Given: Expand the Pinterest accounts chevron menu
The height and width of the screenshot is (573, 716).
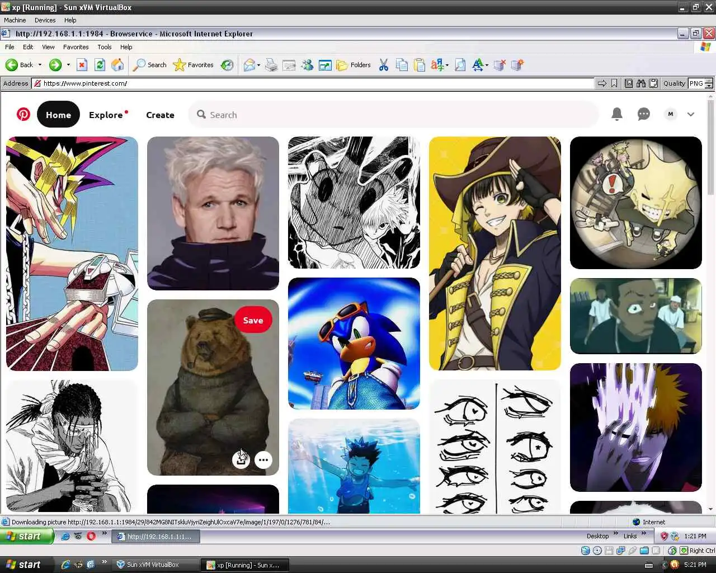Looking at the screenshot, I should 691,114.
